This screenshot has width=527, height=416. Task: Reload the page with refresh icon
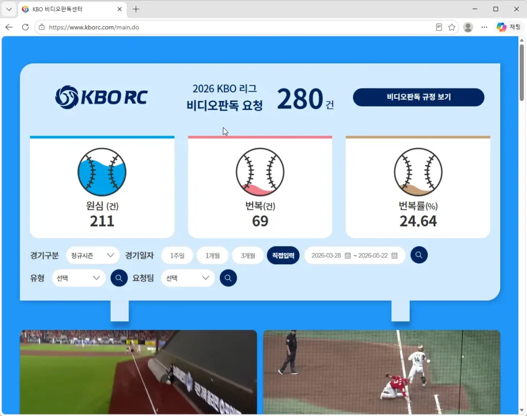point(25,27)
